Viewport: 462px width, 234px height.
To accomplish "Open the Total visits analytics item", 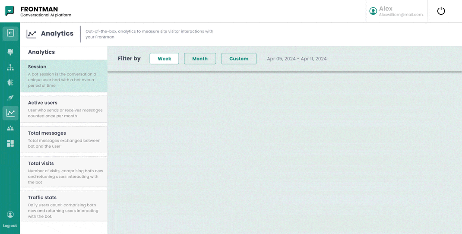I will click(x=63, y=172).
